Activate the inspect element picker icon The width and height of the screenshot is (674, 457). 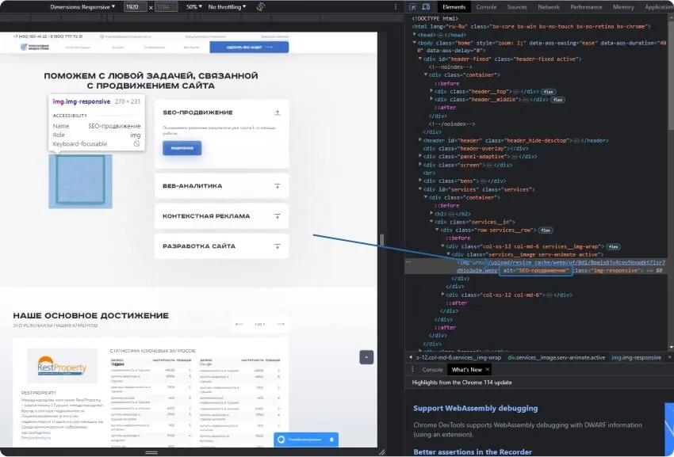[x=412, y=7]
